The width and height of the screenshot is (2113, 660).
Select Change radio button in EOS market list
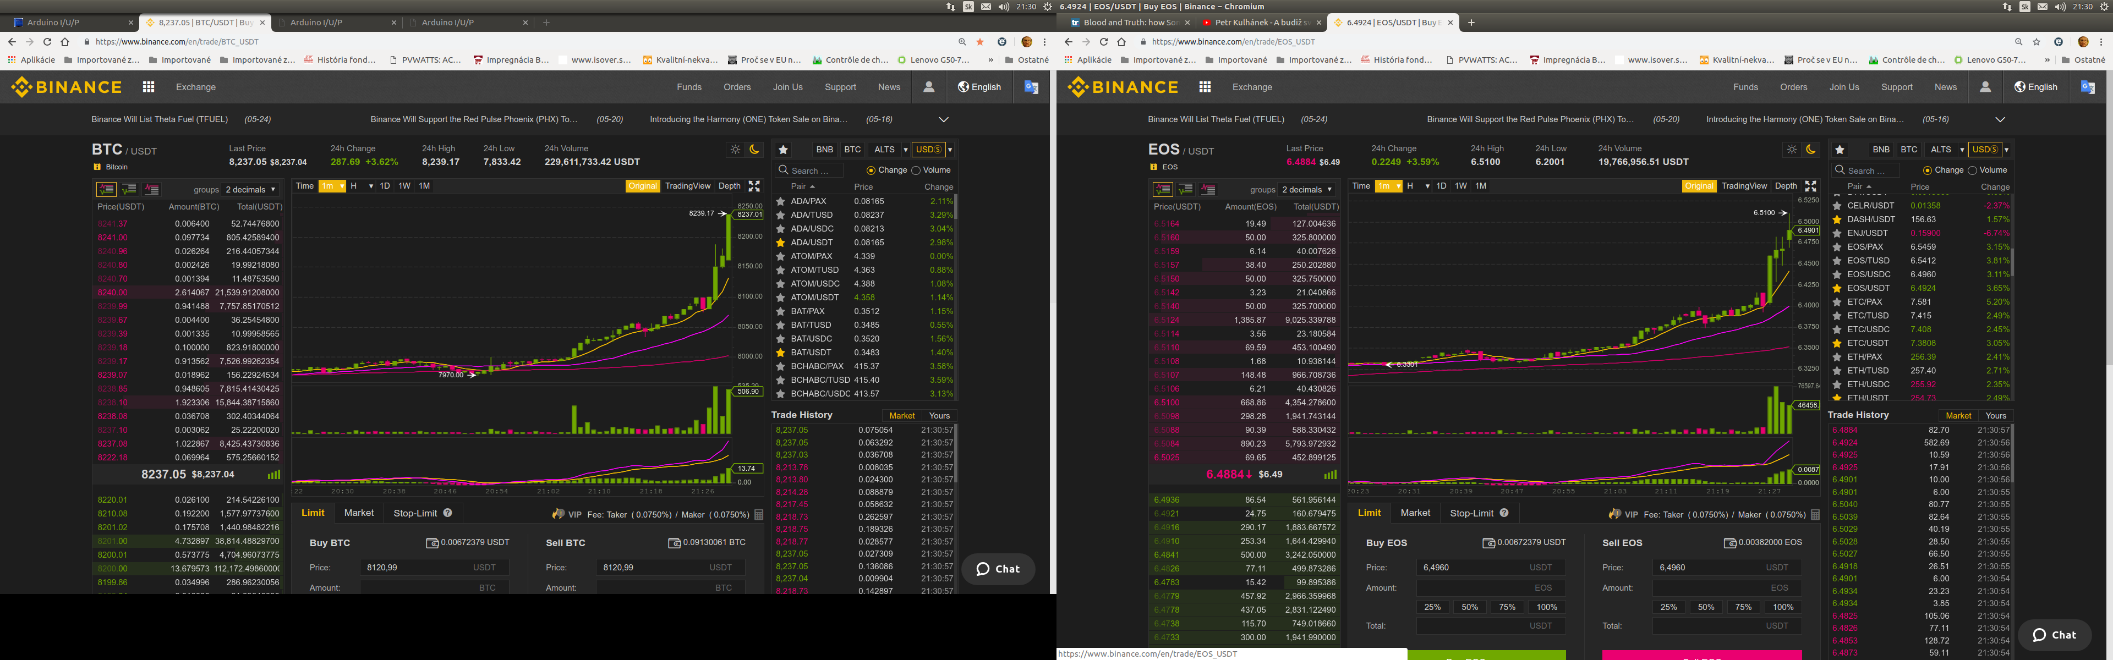click(1928, 170)
